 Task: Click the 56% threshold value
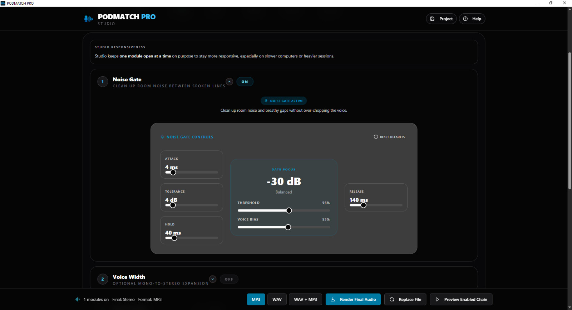click(326, 203)
